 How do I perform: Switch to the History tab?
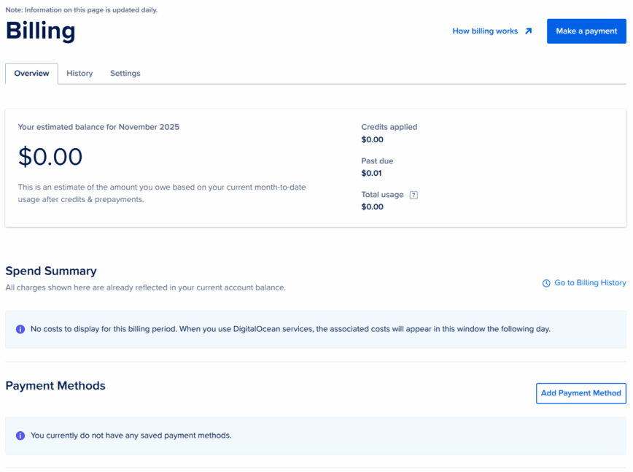point(79,74)
